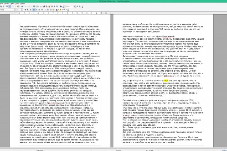The image size is (227, 151).
Task: Open the Data Sources view
Action: tap(52, 7)
